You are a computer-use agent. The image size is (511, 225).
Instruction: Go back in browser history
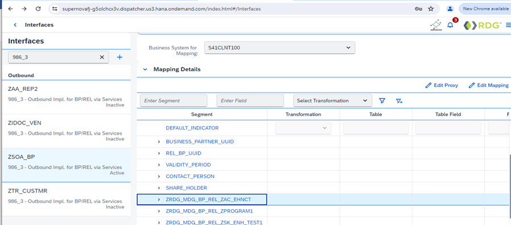10,9
